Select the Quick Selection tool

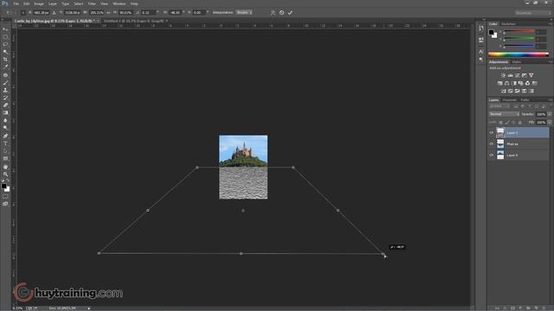point(5,52)
